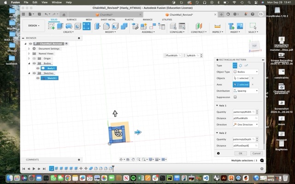Choose rectangular pattern type icon in dialog
The width and height of the screenshot is (295, 184).
click(235, 65)
